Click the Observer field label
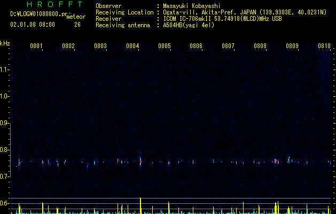The width and height of the screenshot is (336, 214). click(108, 6)
